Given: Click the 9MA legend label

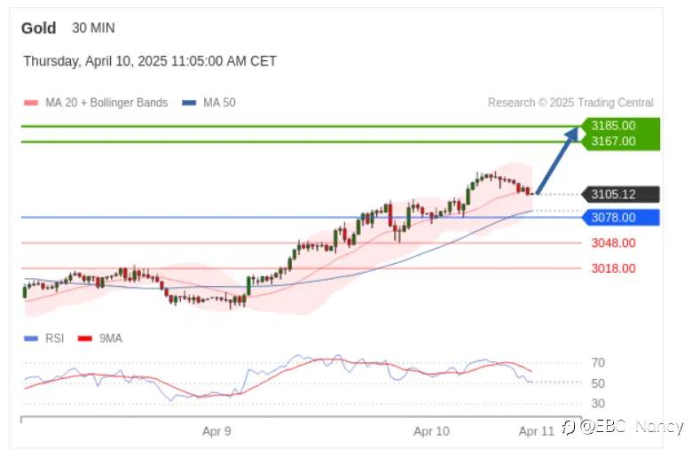Looking at the screenshot, I should click(x=110, y=338).
